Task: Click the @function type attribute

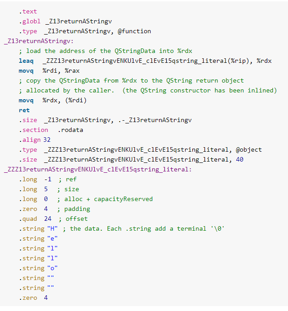Action: [x=134, y=31]
